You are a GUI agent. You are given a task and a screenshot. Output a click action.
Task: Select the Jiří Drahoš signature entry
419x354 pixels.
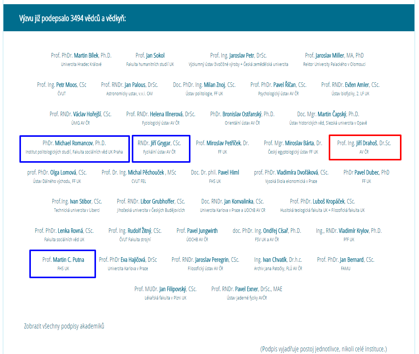pyautogui.click(x=365, y=147)
